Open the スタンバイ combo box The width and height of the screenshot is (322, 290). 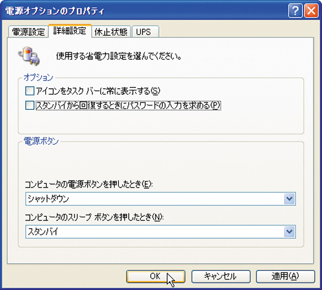tap(160, 232)
